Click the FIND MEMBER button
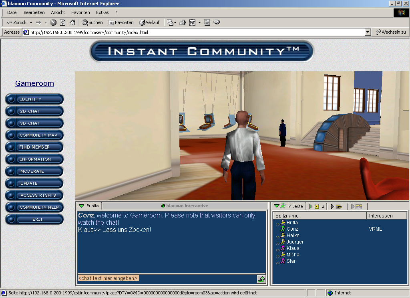Screen dimensions: 410x298 [34, 147]
